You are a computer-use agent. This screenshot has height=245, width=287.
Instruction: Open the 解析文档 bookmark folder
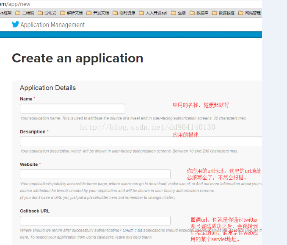click(x=72, y=13)
